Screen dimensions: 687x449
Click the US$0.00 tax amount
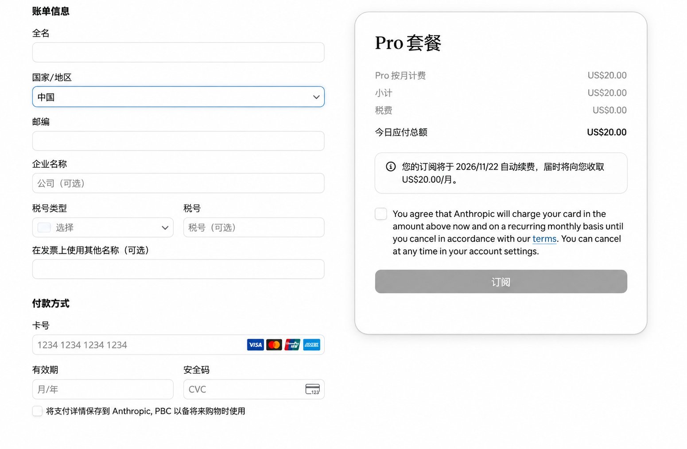(x=609, y=110)
